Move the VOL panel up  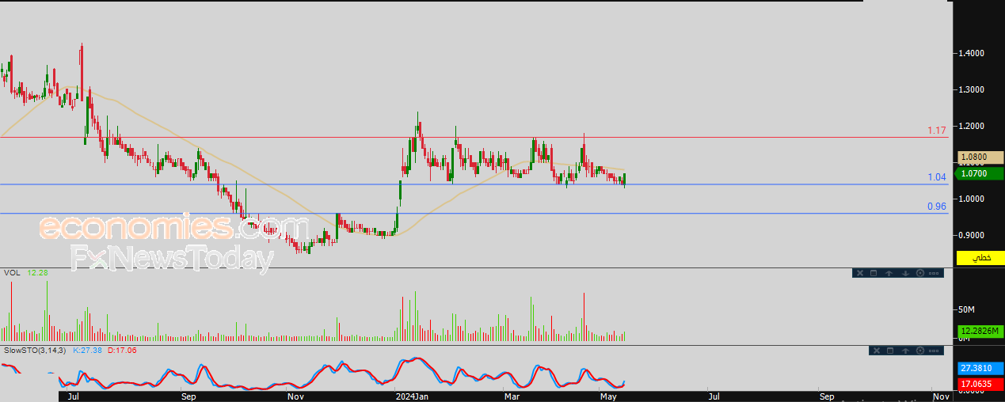tap(889, 273)
